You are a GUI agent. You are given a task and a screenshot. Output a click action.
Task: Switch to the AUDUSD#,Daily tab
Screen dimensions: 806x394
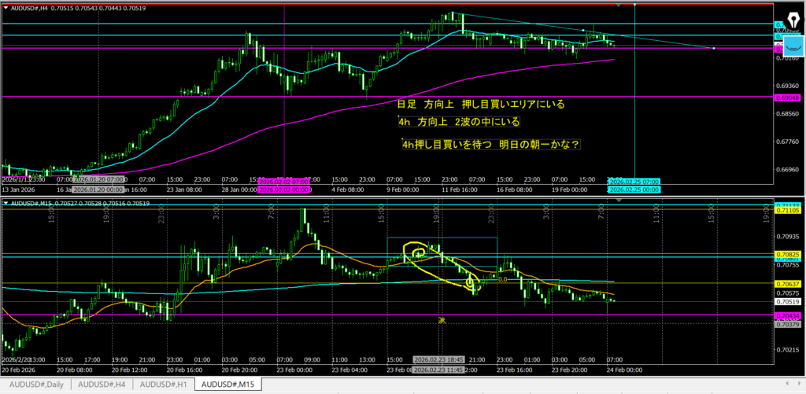point(35,385)
